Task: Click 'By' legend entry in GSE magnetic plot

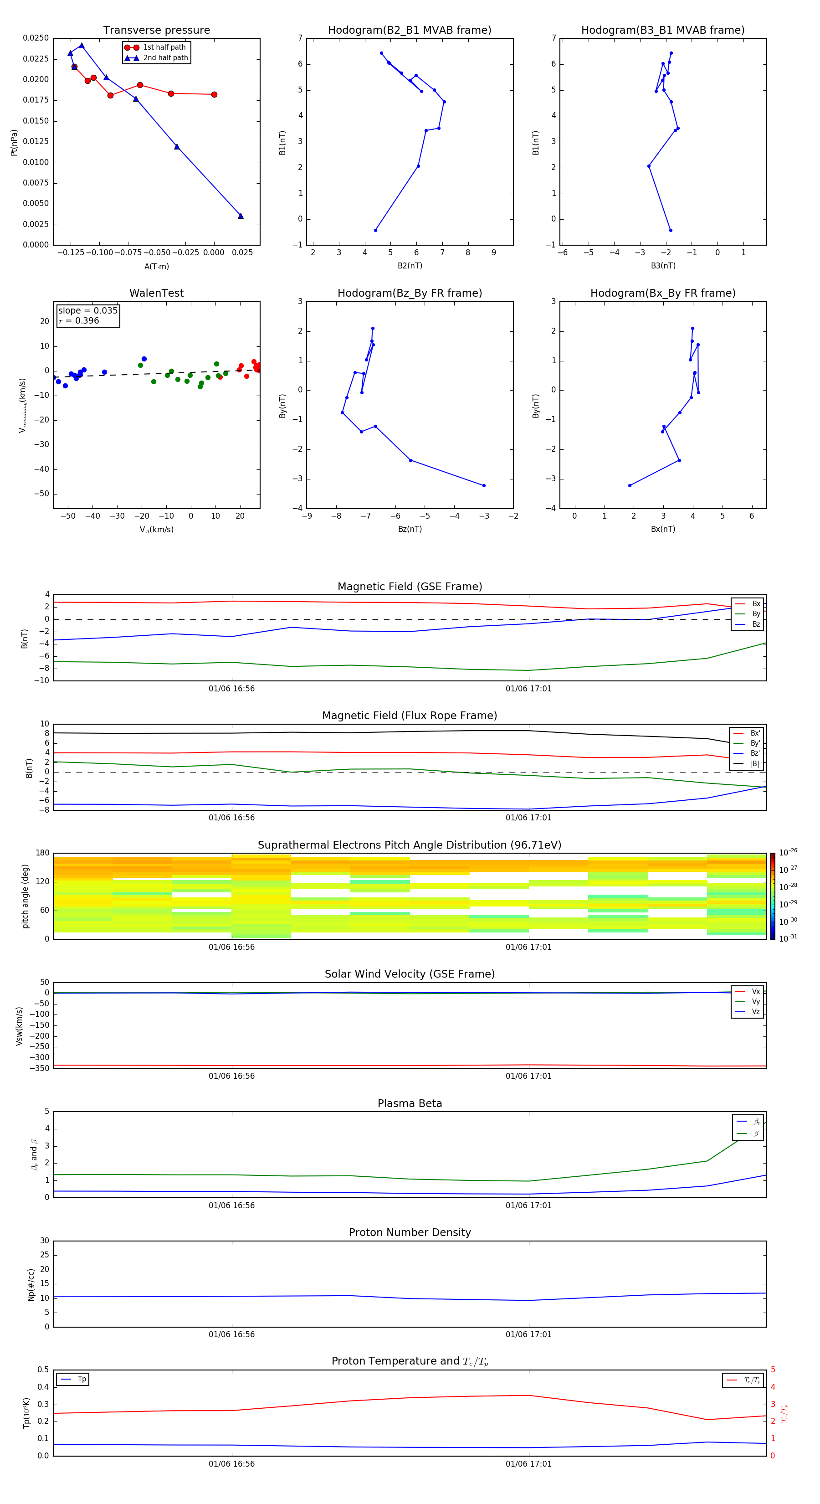Action: click(748, 614)
